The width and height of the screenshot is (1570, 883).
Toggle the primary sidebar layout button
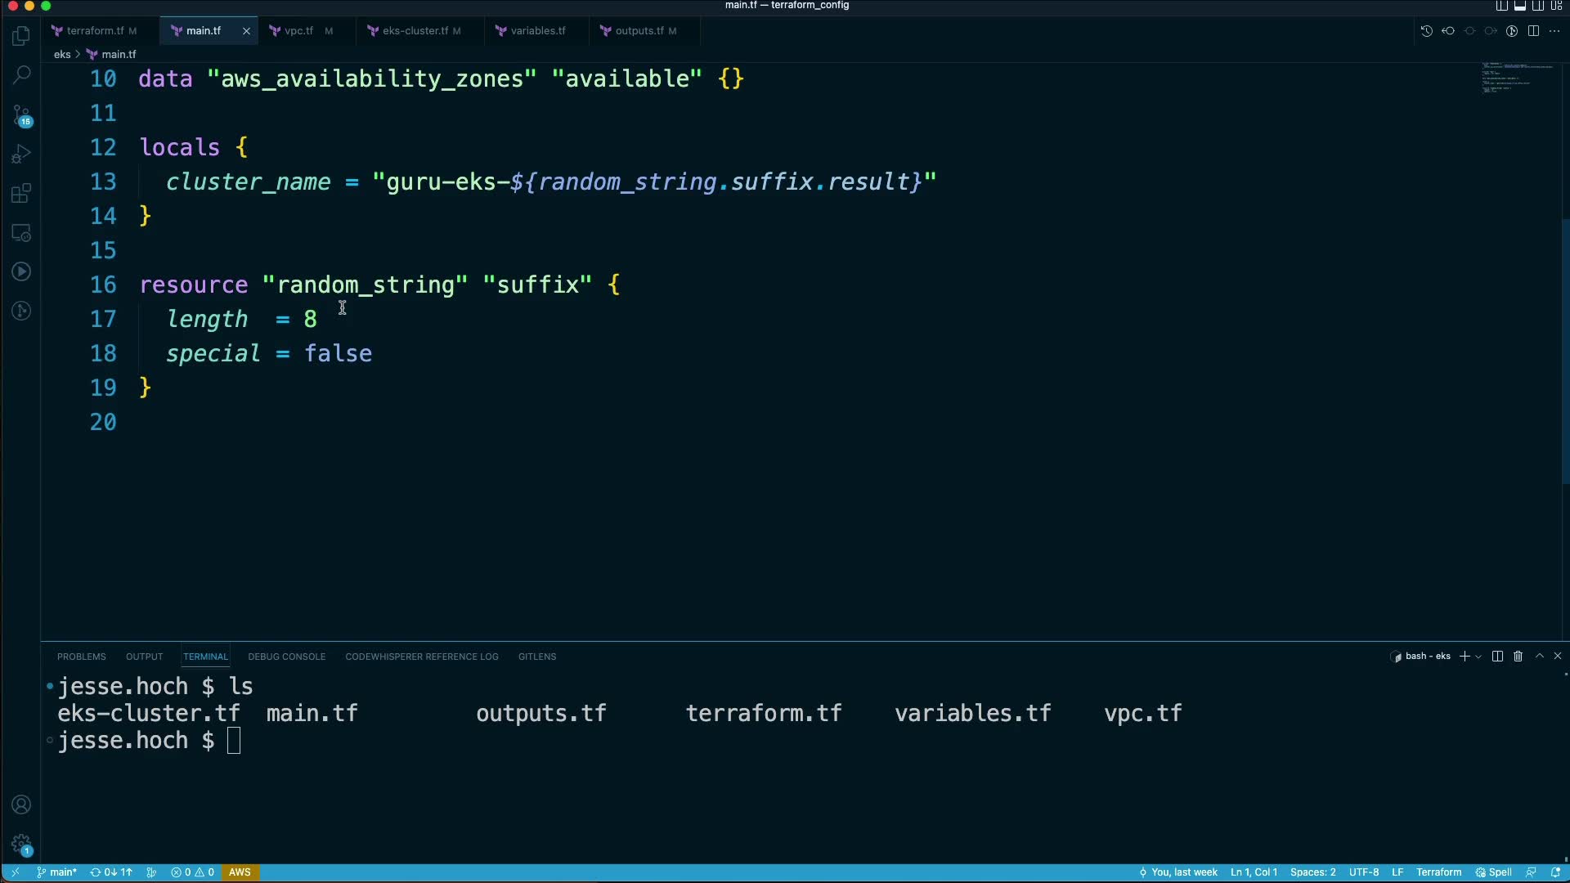[1502, 6]
